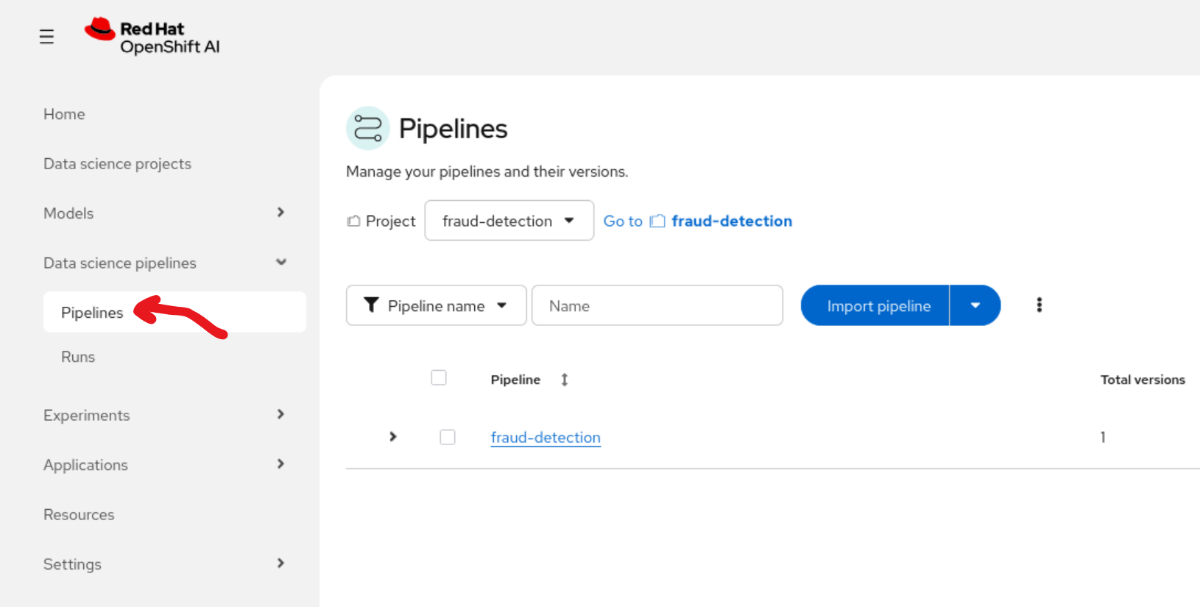
Task: Open the Pipeline name filter dropdown
Action: [437, 305]
